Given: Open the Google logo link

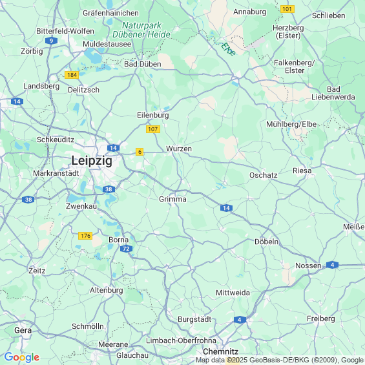Looking at the screenshot, I should pos(22,357).
